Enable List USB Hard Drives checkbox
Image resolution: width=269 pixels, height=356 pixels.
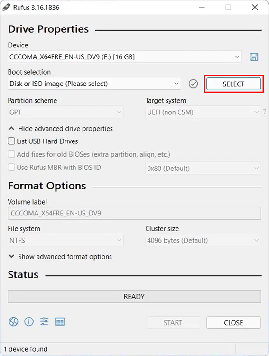point(11,141)
